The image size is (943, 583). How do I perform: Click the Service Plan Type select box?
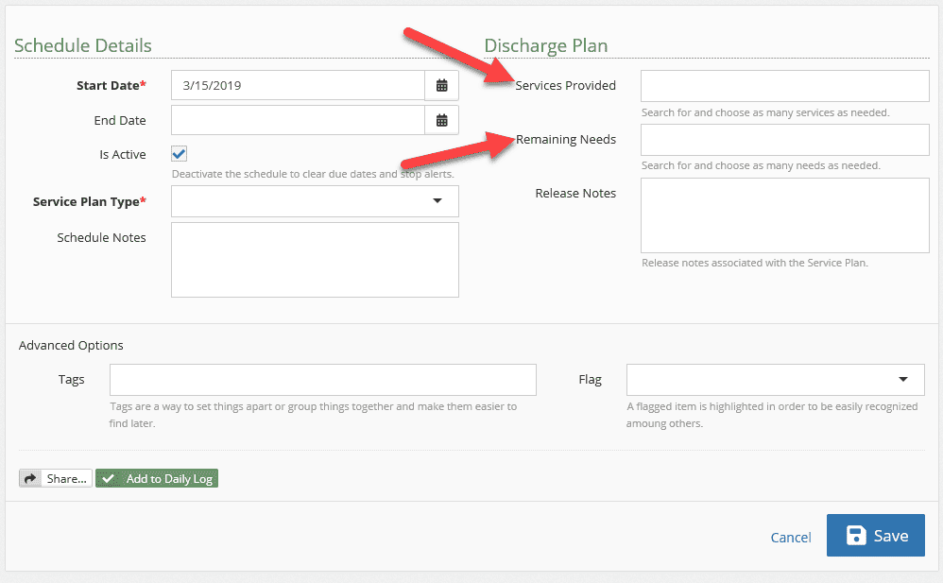315,201
